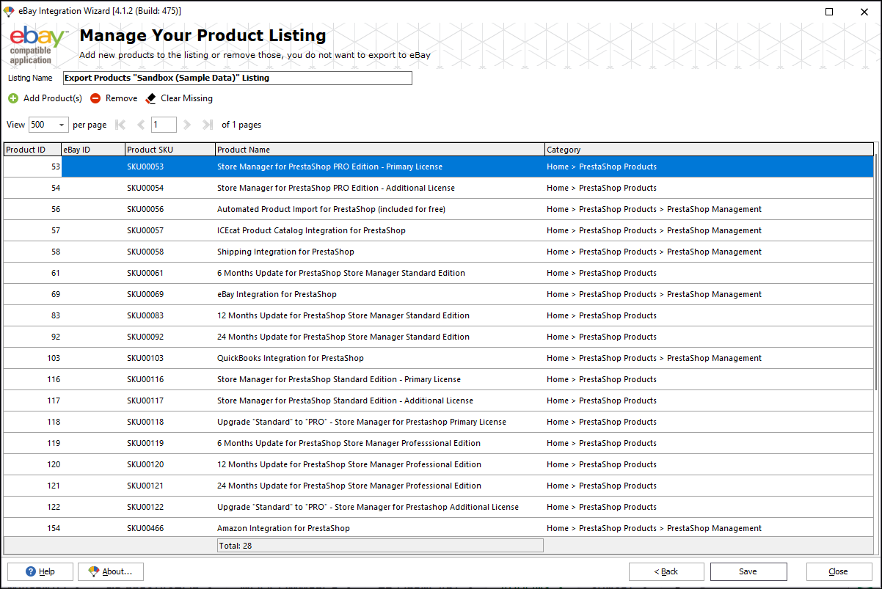Select row SKU00053 PRO Edition Primary License
882x589 pixels.
(x=439, y=167)
